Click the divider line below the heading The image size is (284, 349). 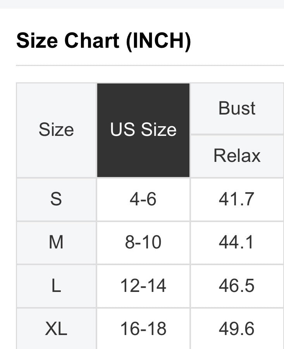150,65
